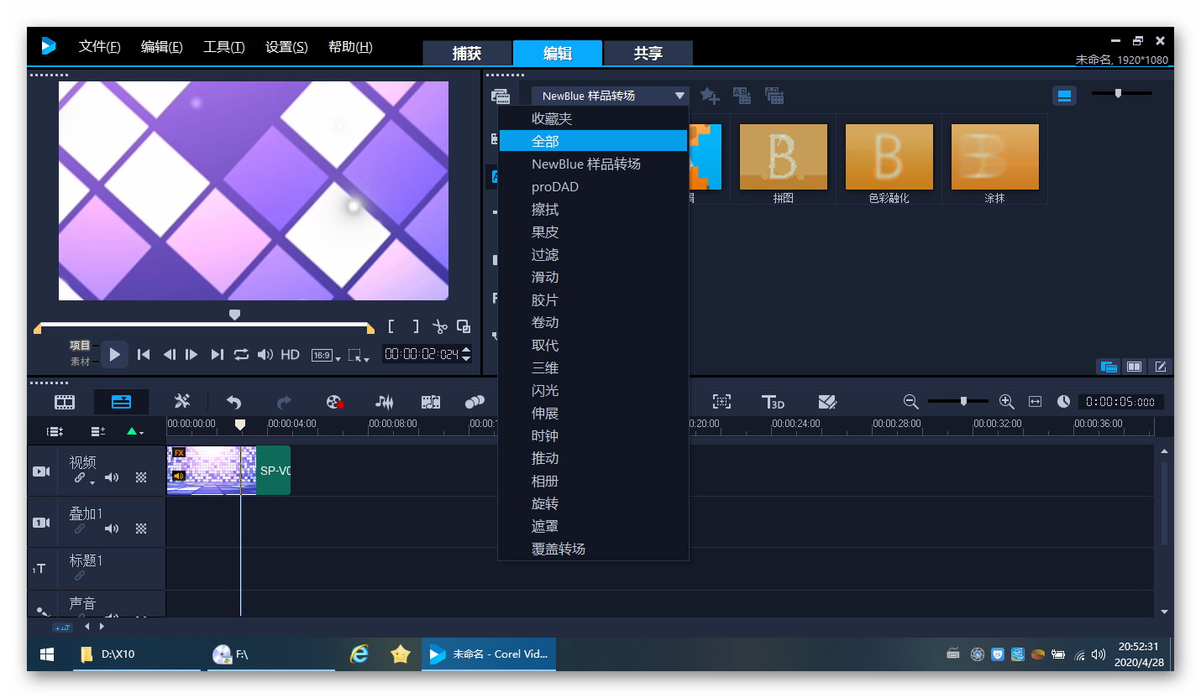Open the Record/Capture option in timeline toolbar
Viewport: 1201px width, 698px height.
pyautogui.click(x=335, y=402)
